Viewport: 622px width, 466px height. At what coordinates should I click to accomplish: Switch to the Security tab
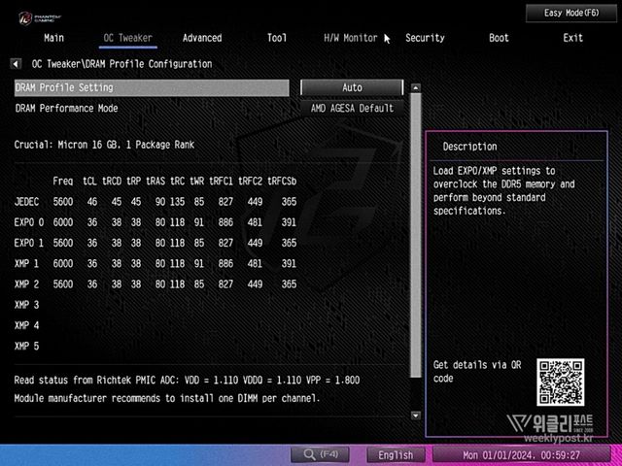point(425,38)
